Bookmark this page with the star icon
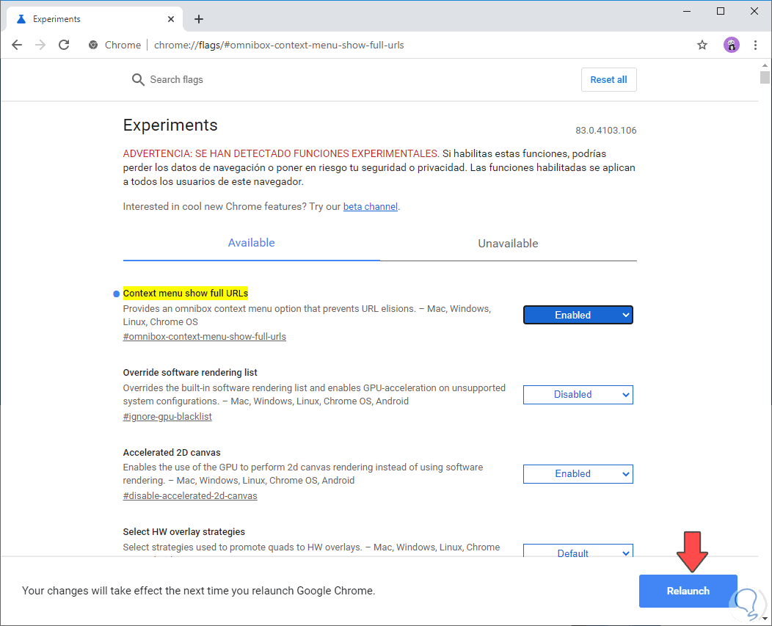Image resolution: width=772 pixels, height=626 pixels. click(702, 46)
